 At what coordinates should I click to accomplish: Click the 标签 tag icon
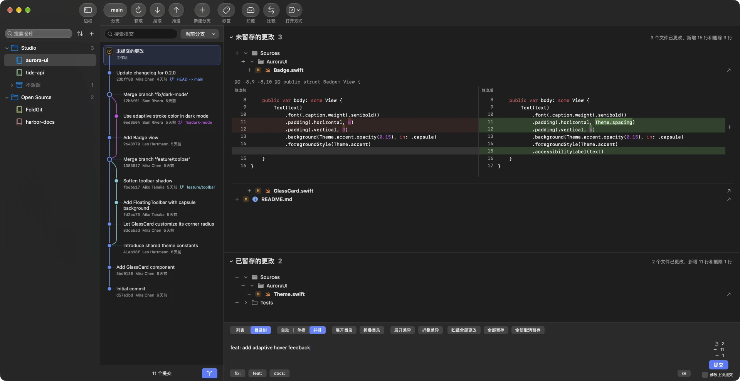(226, 10)
